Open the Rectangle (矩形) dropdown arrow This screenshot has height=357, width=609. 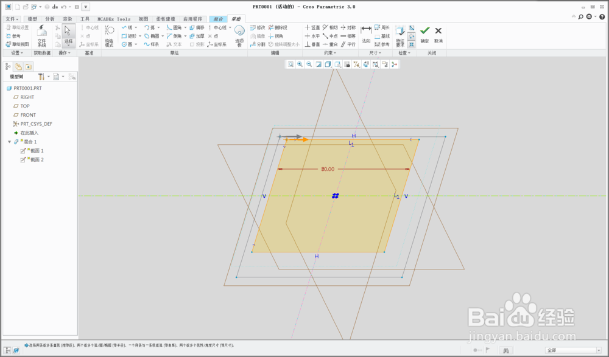click(x=140, y=36)
